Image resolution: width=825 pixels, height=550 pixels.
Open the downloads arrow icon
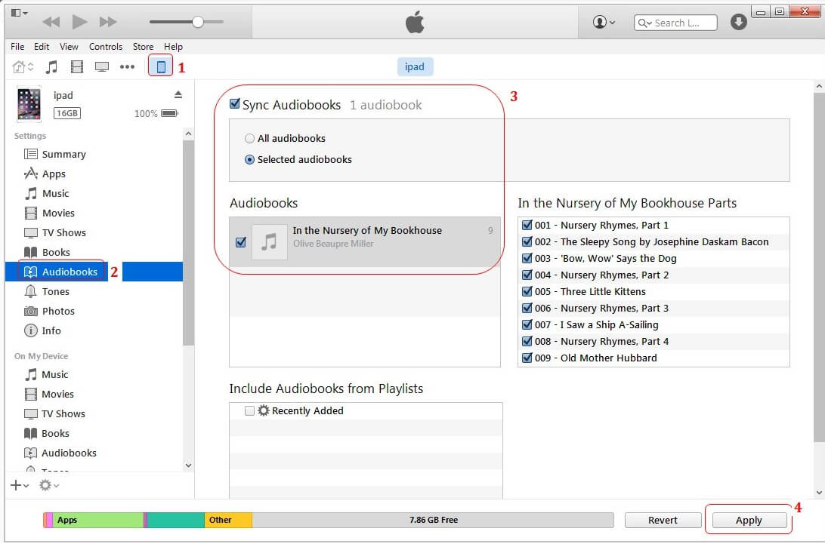(739, 22)
